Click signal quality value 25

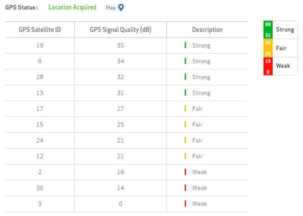tap(121, 124)
